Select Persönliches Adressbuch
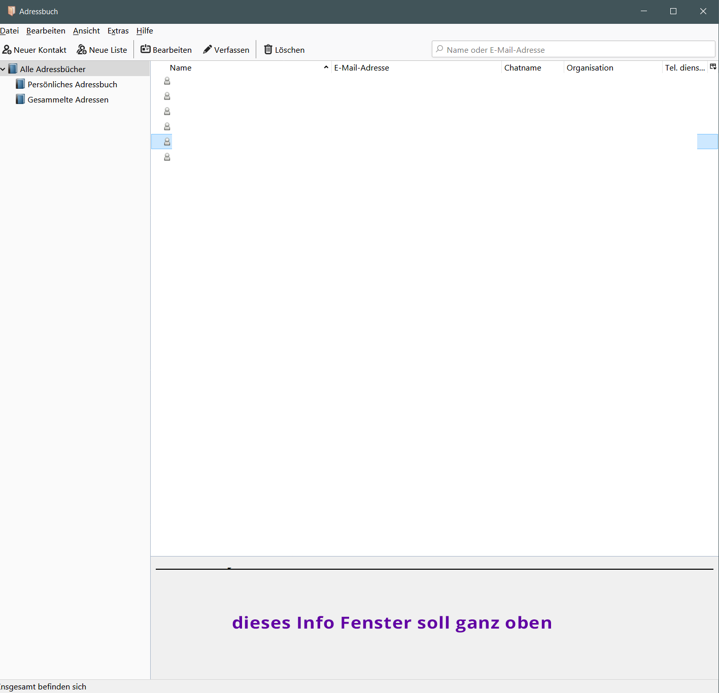The height and width of the screenshot is (693, 719). (73, 84)
